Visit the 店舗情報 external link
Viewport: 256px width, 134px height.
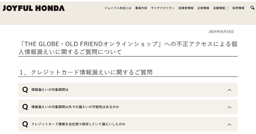click(219, 8)
